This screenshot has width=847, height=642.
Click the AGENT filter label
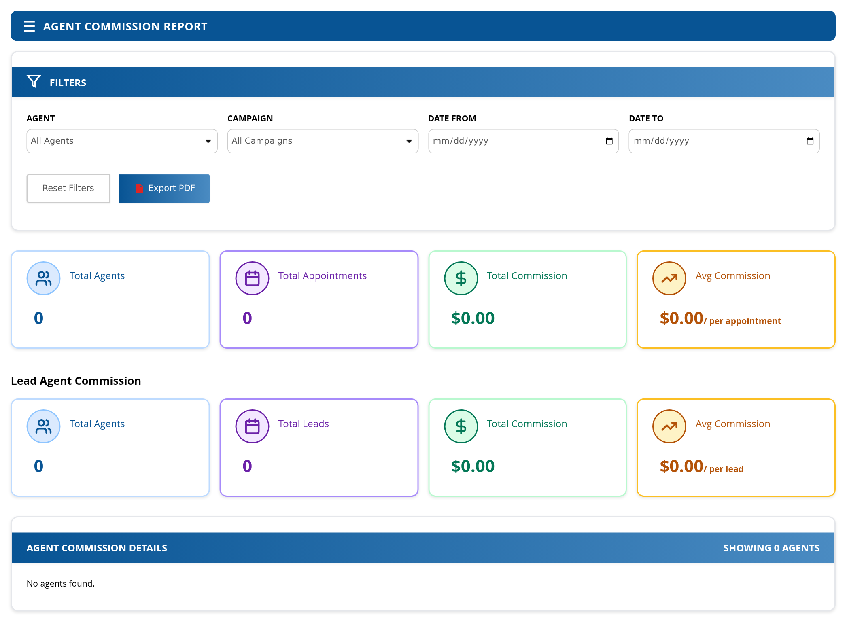pos(40,119)
